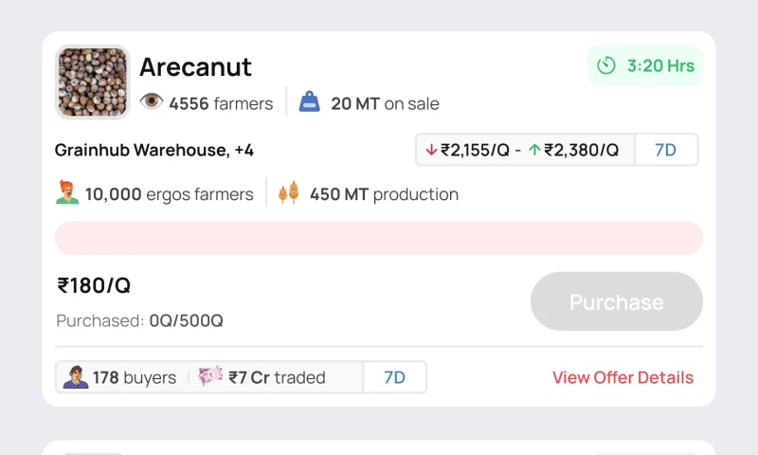
Task: Click the green up arrow high price icon
Action: point(534,150)
